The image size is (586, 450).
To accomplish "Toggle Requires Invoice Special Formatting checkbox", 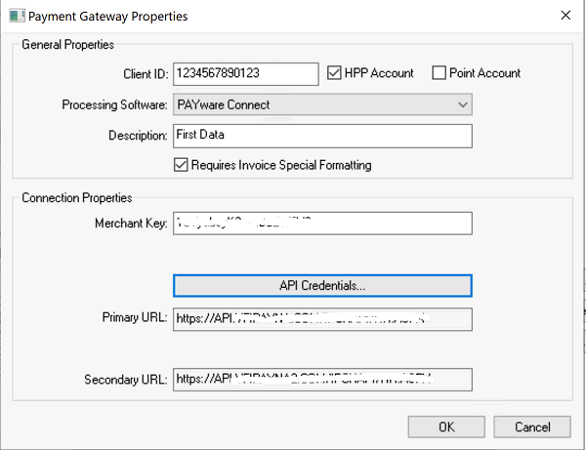I will (180, 165).
